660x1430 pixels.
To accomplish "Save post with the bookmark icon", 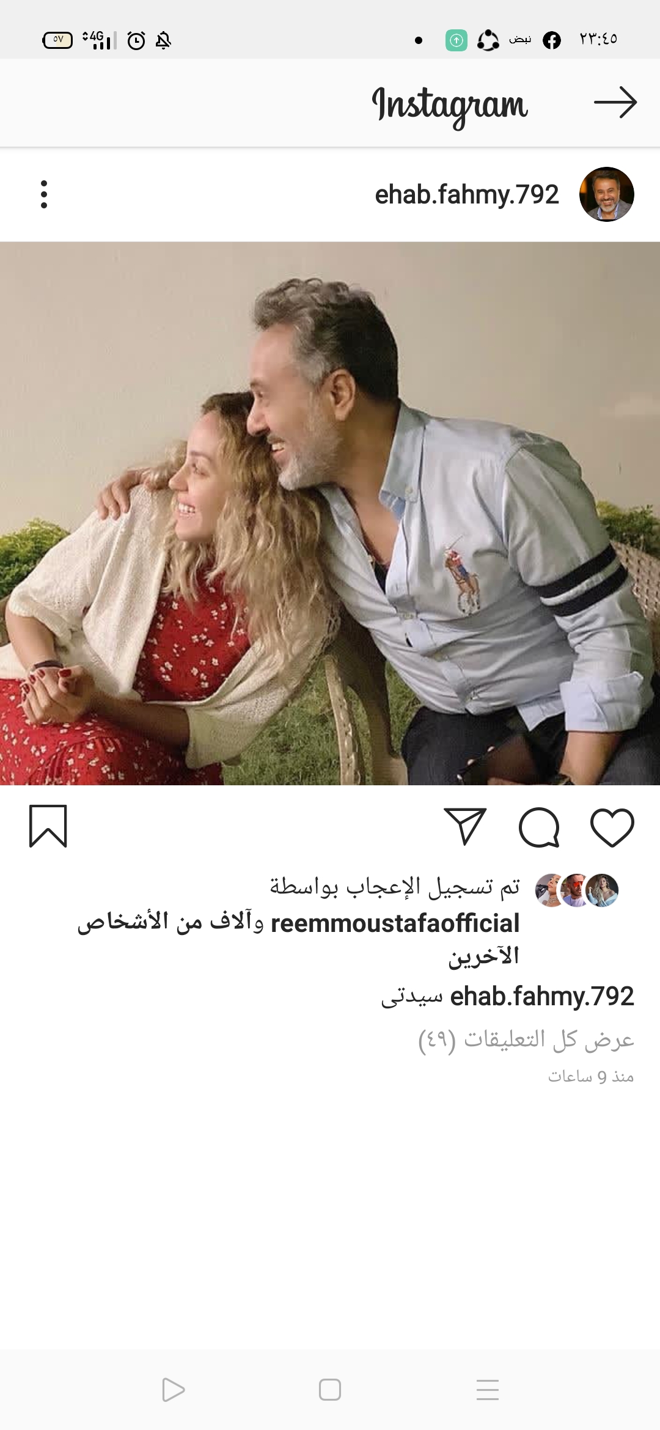I will [48, 826].
